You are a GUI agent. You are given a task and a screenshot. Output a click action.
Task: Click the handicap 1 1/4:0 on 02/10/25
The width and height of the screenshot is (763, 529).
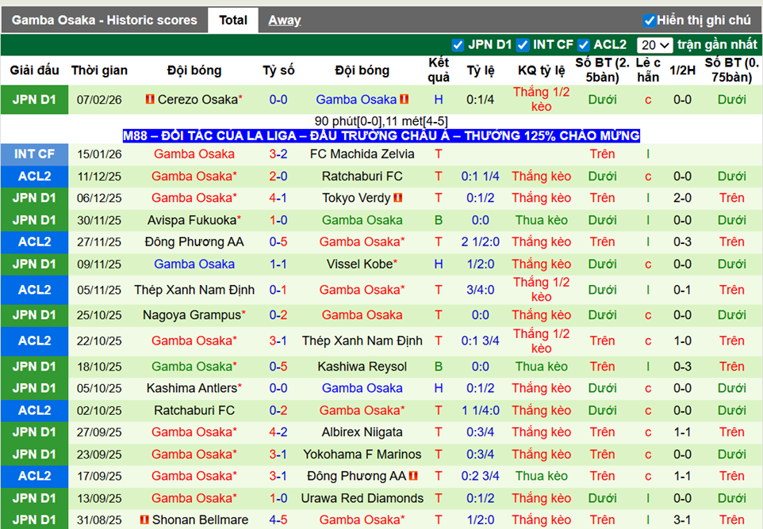pyautogui.click(x=481, y=410)
